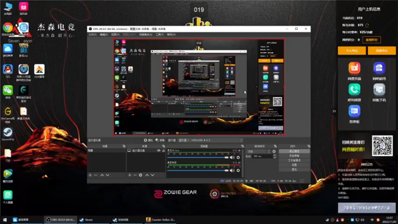This screenshot has height=224, width=398.
Task: Open the 工具(T) Tools menu in OBS
Action: click(x=159, y=34)
